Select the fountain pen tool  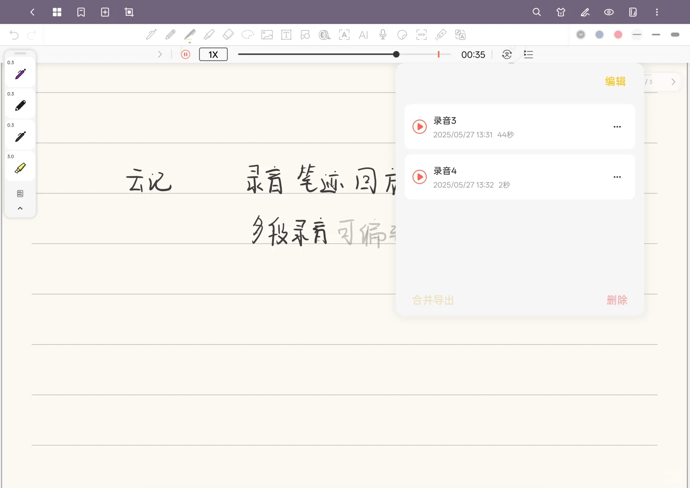pyautogui.click(x=151, y=35)
